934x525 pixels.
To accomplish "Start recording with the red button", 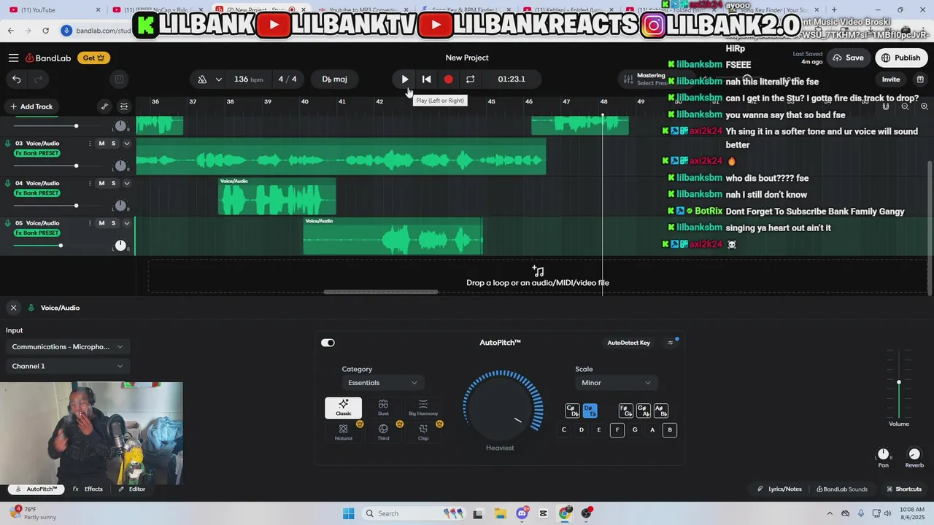I will coord(448,79).
